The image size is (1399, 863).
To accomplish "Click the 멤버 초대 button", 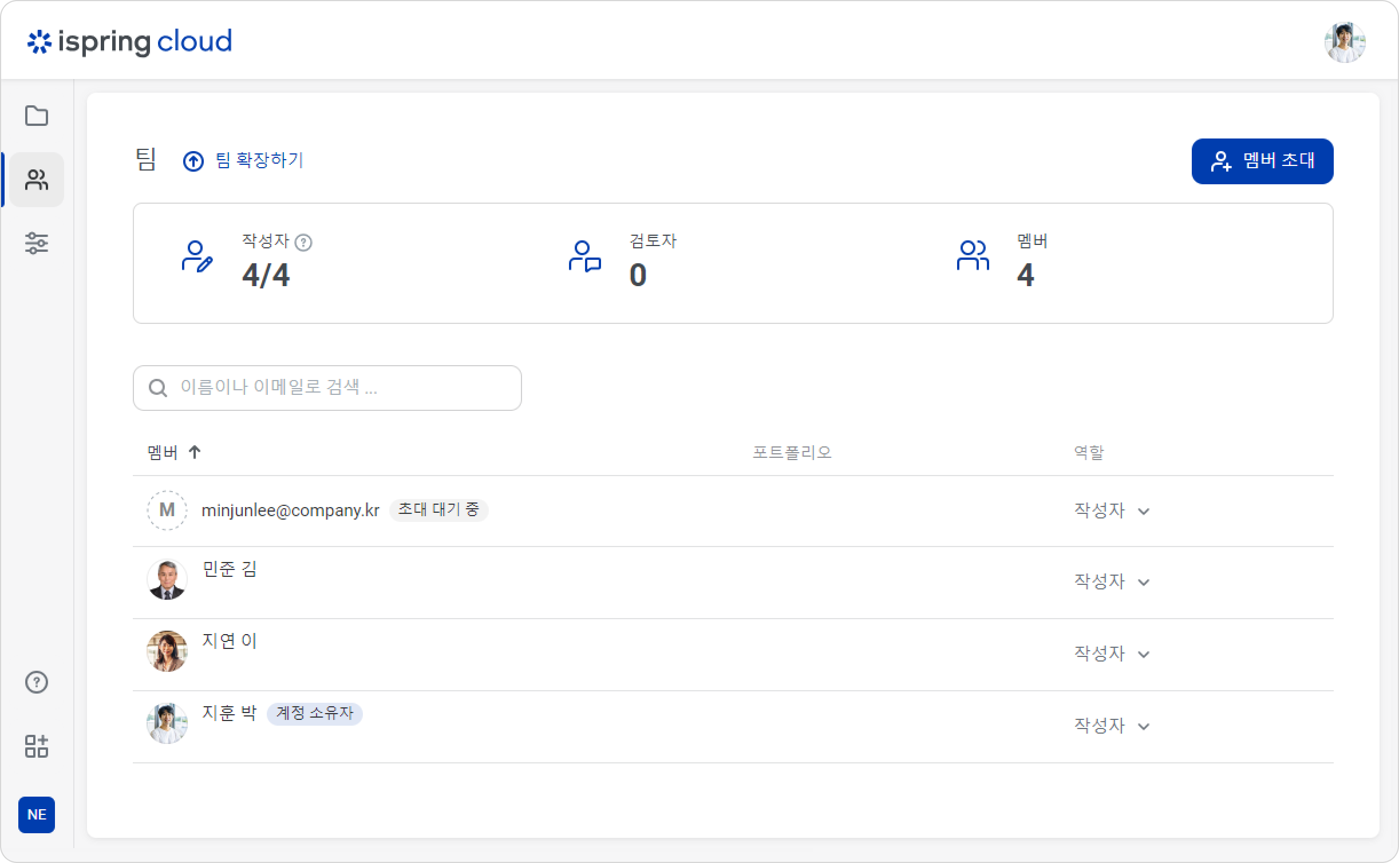I will point(1262,161).
